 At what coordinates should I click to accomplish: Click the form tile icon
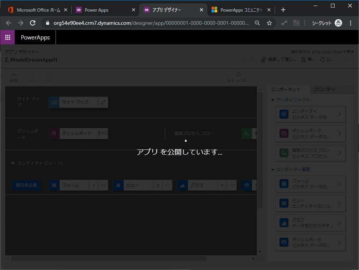pyautogui.click(x=54, y=185)
